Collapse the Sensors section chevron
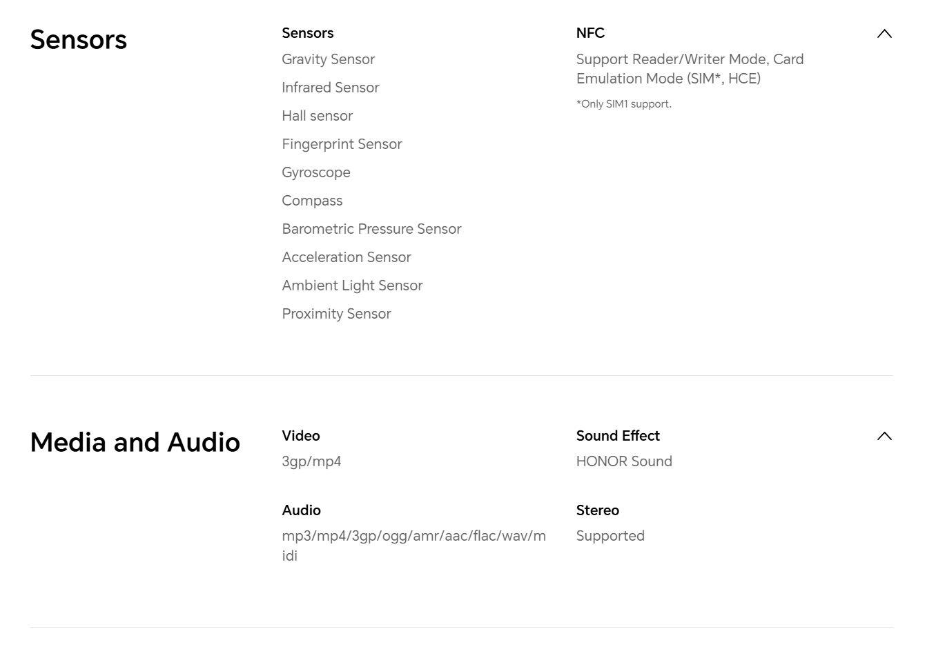The height and width of the screenshot is (649, 945). pyautogui.click(x=884, y=34)
